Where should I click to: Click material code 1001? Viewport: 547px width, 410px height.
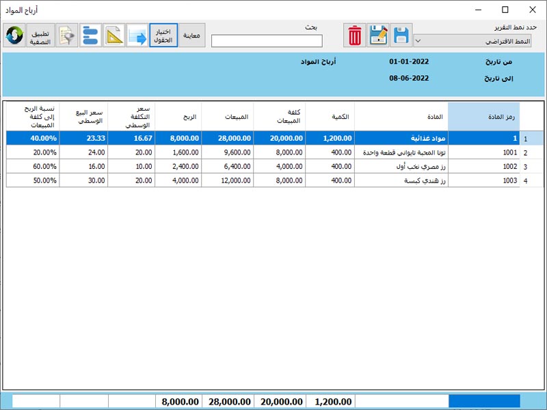pyautogui.click(x=484, y=152)
